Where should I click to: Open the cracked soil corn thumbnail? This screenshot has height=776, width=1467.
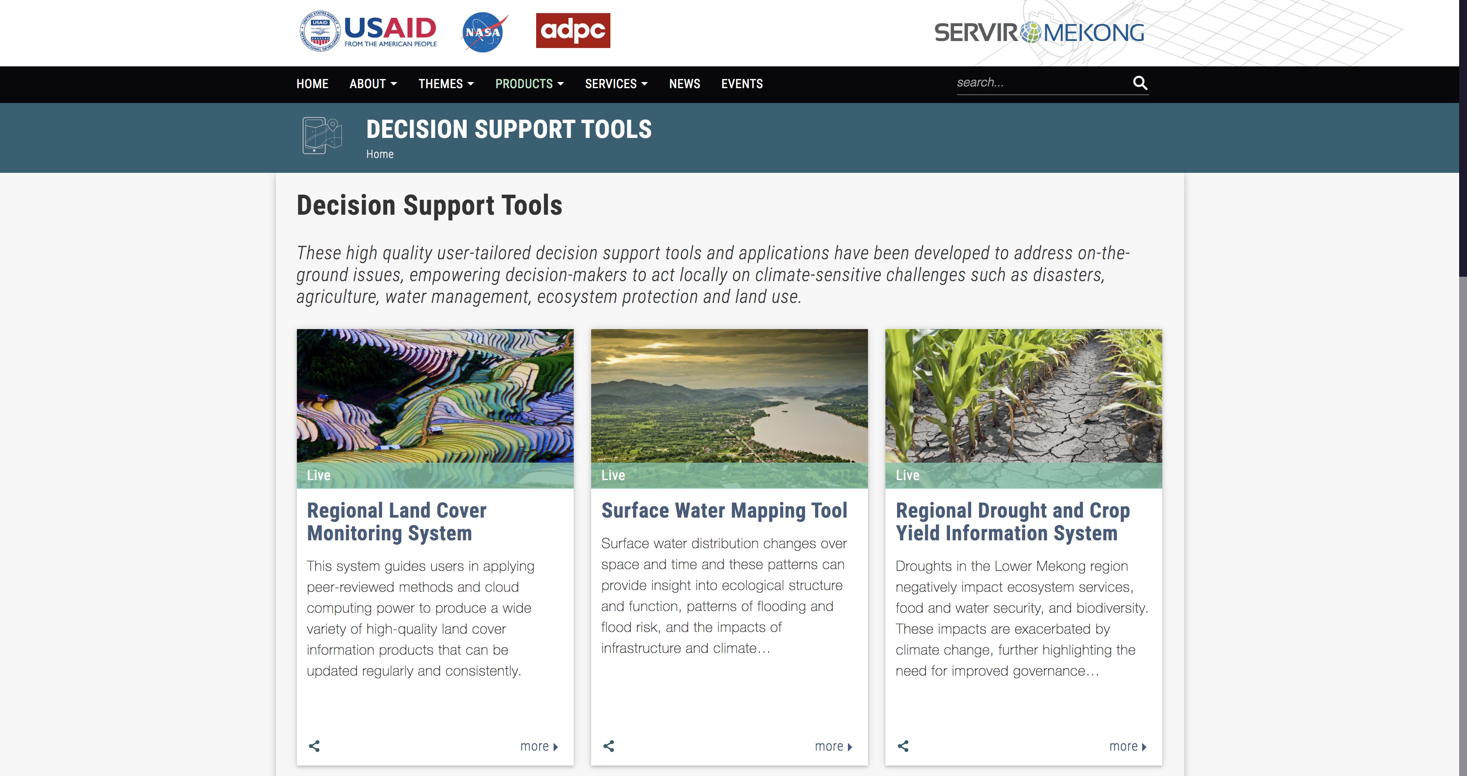pos(1023,396)
